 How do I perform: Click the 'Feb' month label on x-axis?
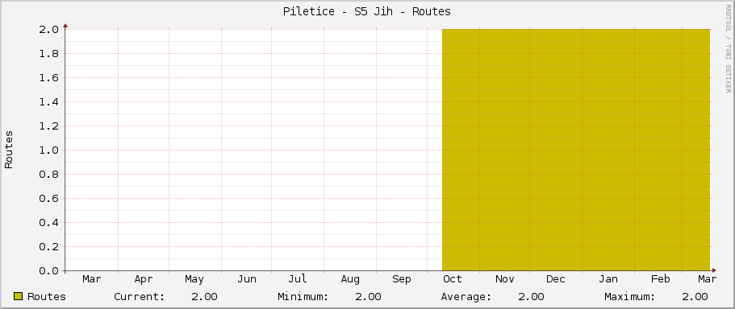[x=661, y=279]
